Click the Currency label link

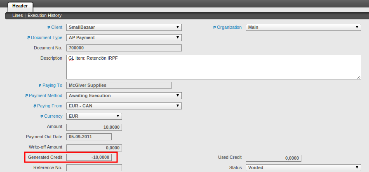[x=53, y=116]
